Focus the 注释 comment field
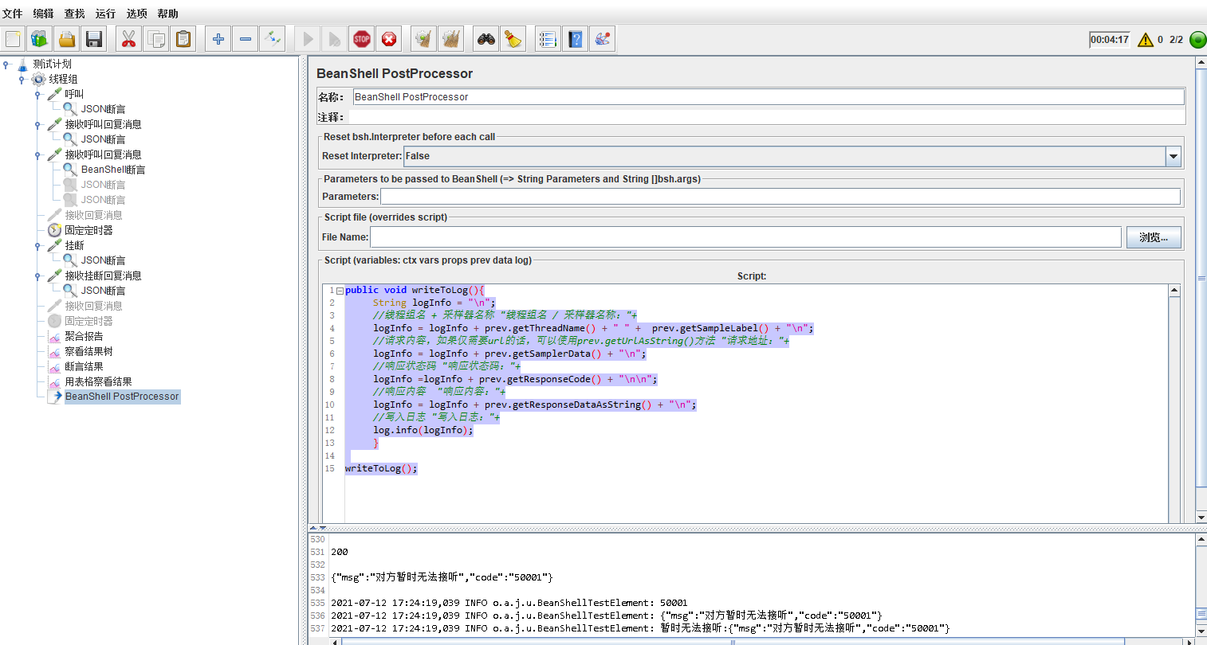The image size is (1207, 645). pos(766,117)
